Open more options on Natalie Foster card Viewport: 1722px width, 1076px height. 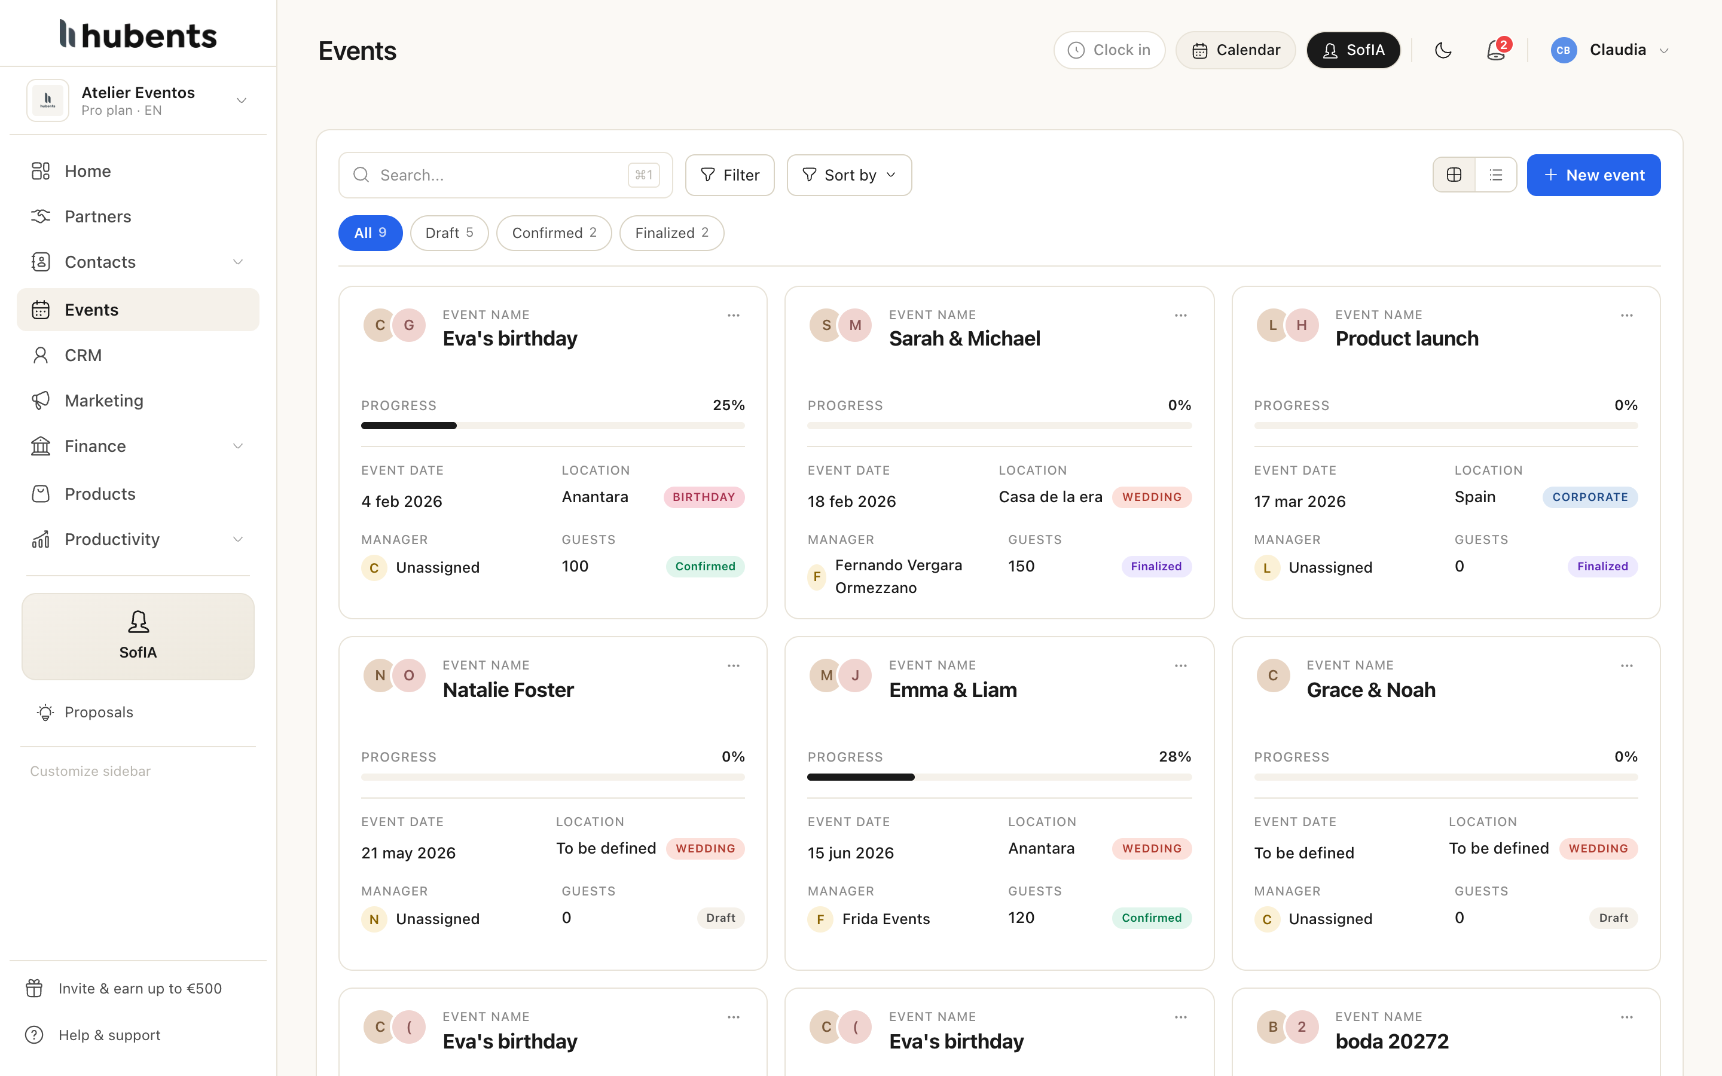pos(734,665)
